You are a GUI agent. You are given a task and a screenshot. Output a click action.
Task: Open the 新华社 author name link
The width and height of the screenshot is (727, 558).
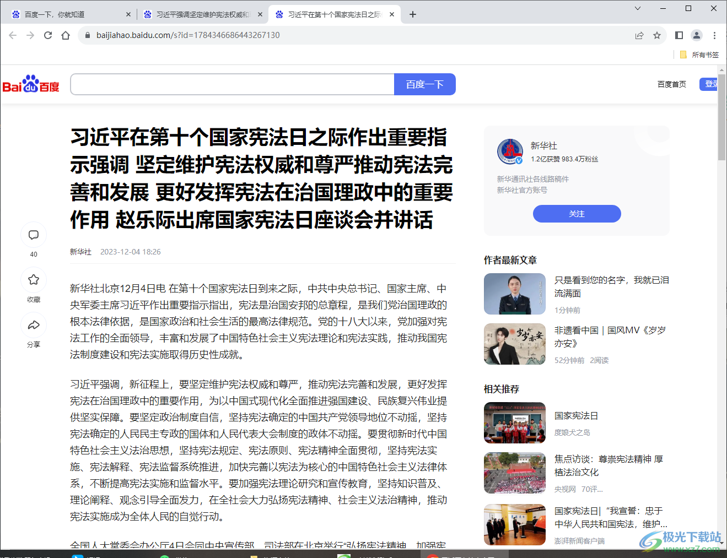(x=543, y=145)
